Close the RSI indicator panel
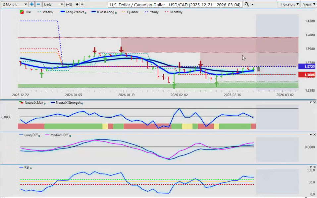 [314, 167]
